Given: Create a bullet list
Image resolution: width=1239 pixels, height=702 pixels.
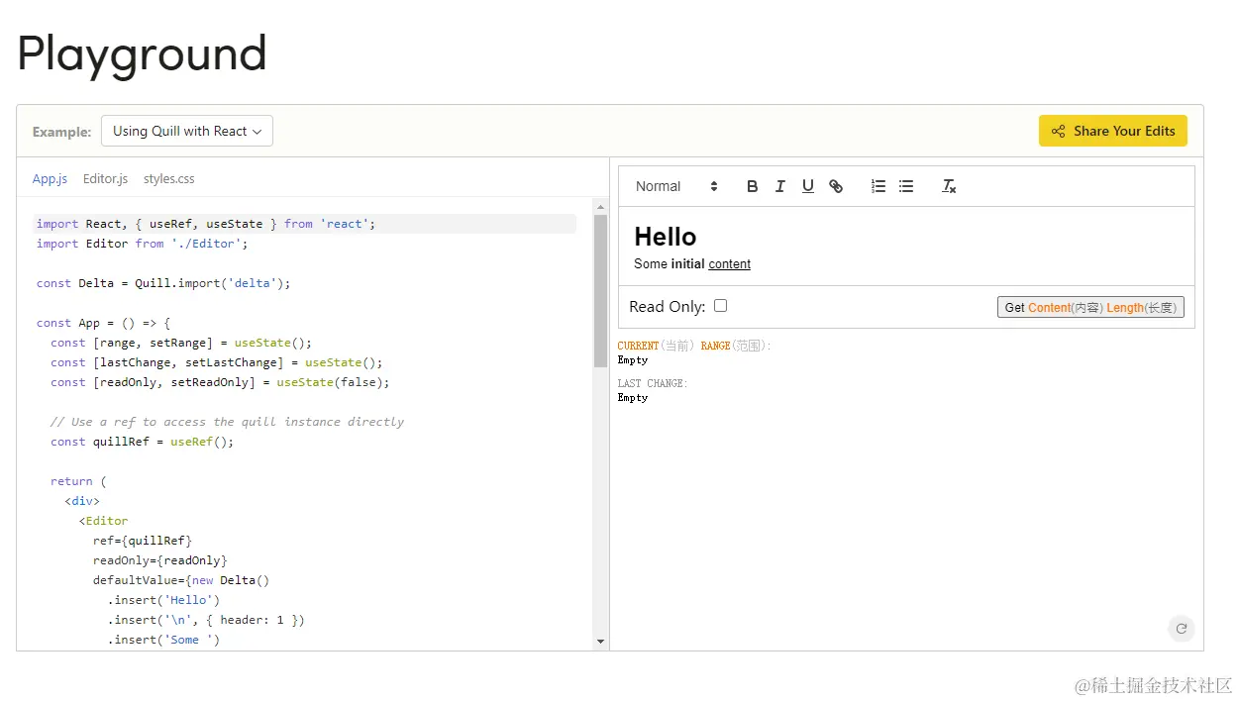Looking at the screenshot, I should pyautogui.click(x=905, y=186).
